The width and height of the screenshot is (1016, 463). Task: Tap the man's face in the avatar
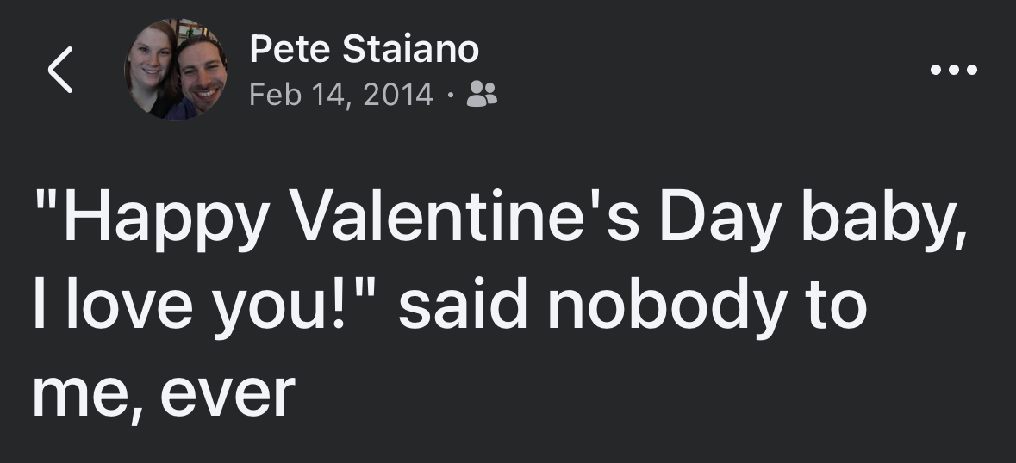click(x=203, y=76)
